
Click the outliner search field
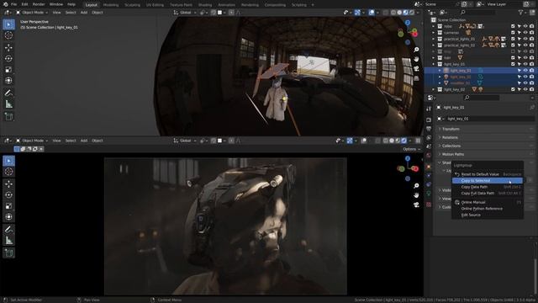(477, 13)
